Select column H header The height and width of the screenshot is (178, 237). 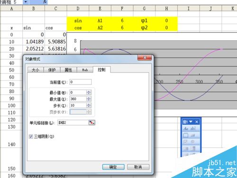pos(166,8)
